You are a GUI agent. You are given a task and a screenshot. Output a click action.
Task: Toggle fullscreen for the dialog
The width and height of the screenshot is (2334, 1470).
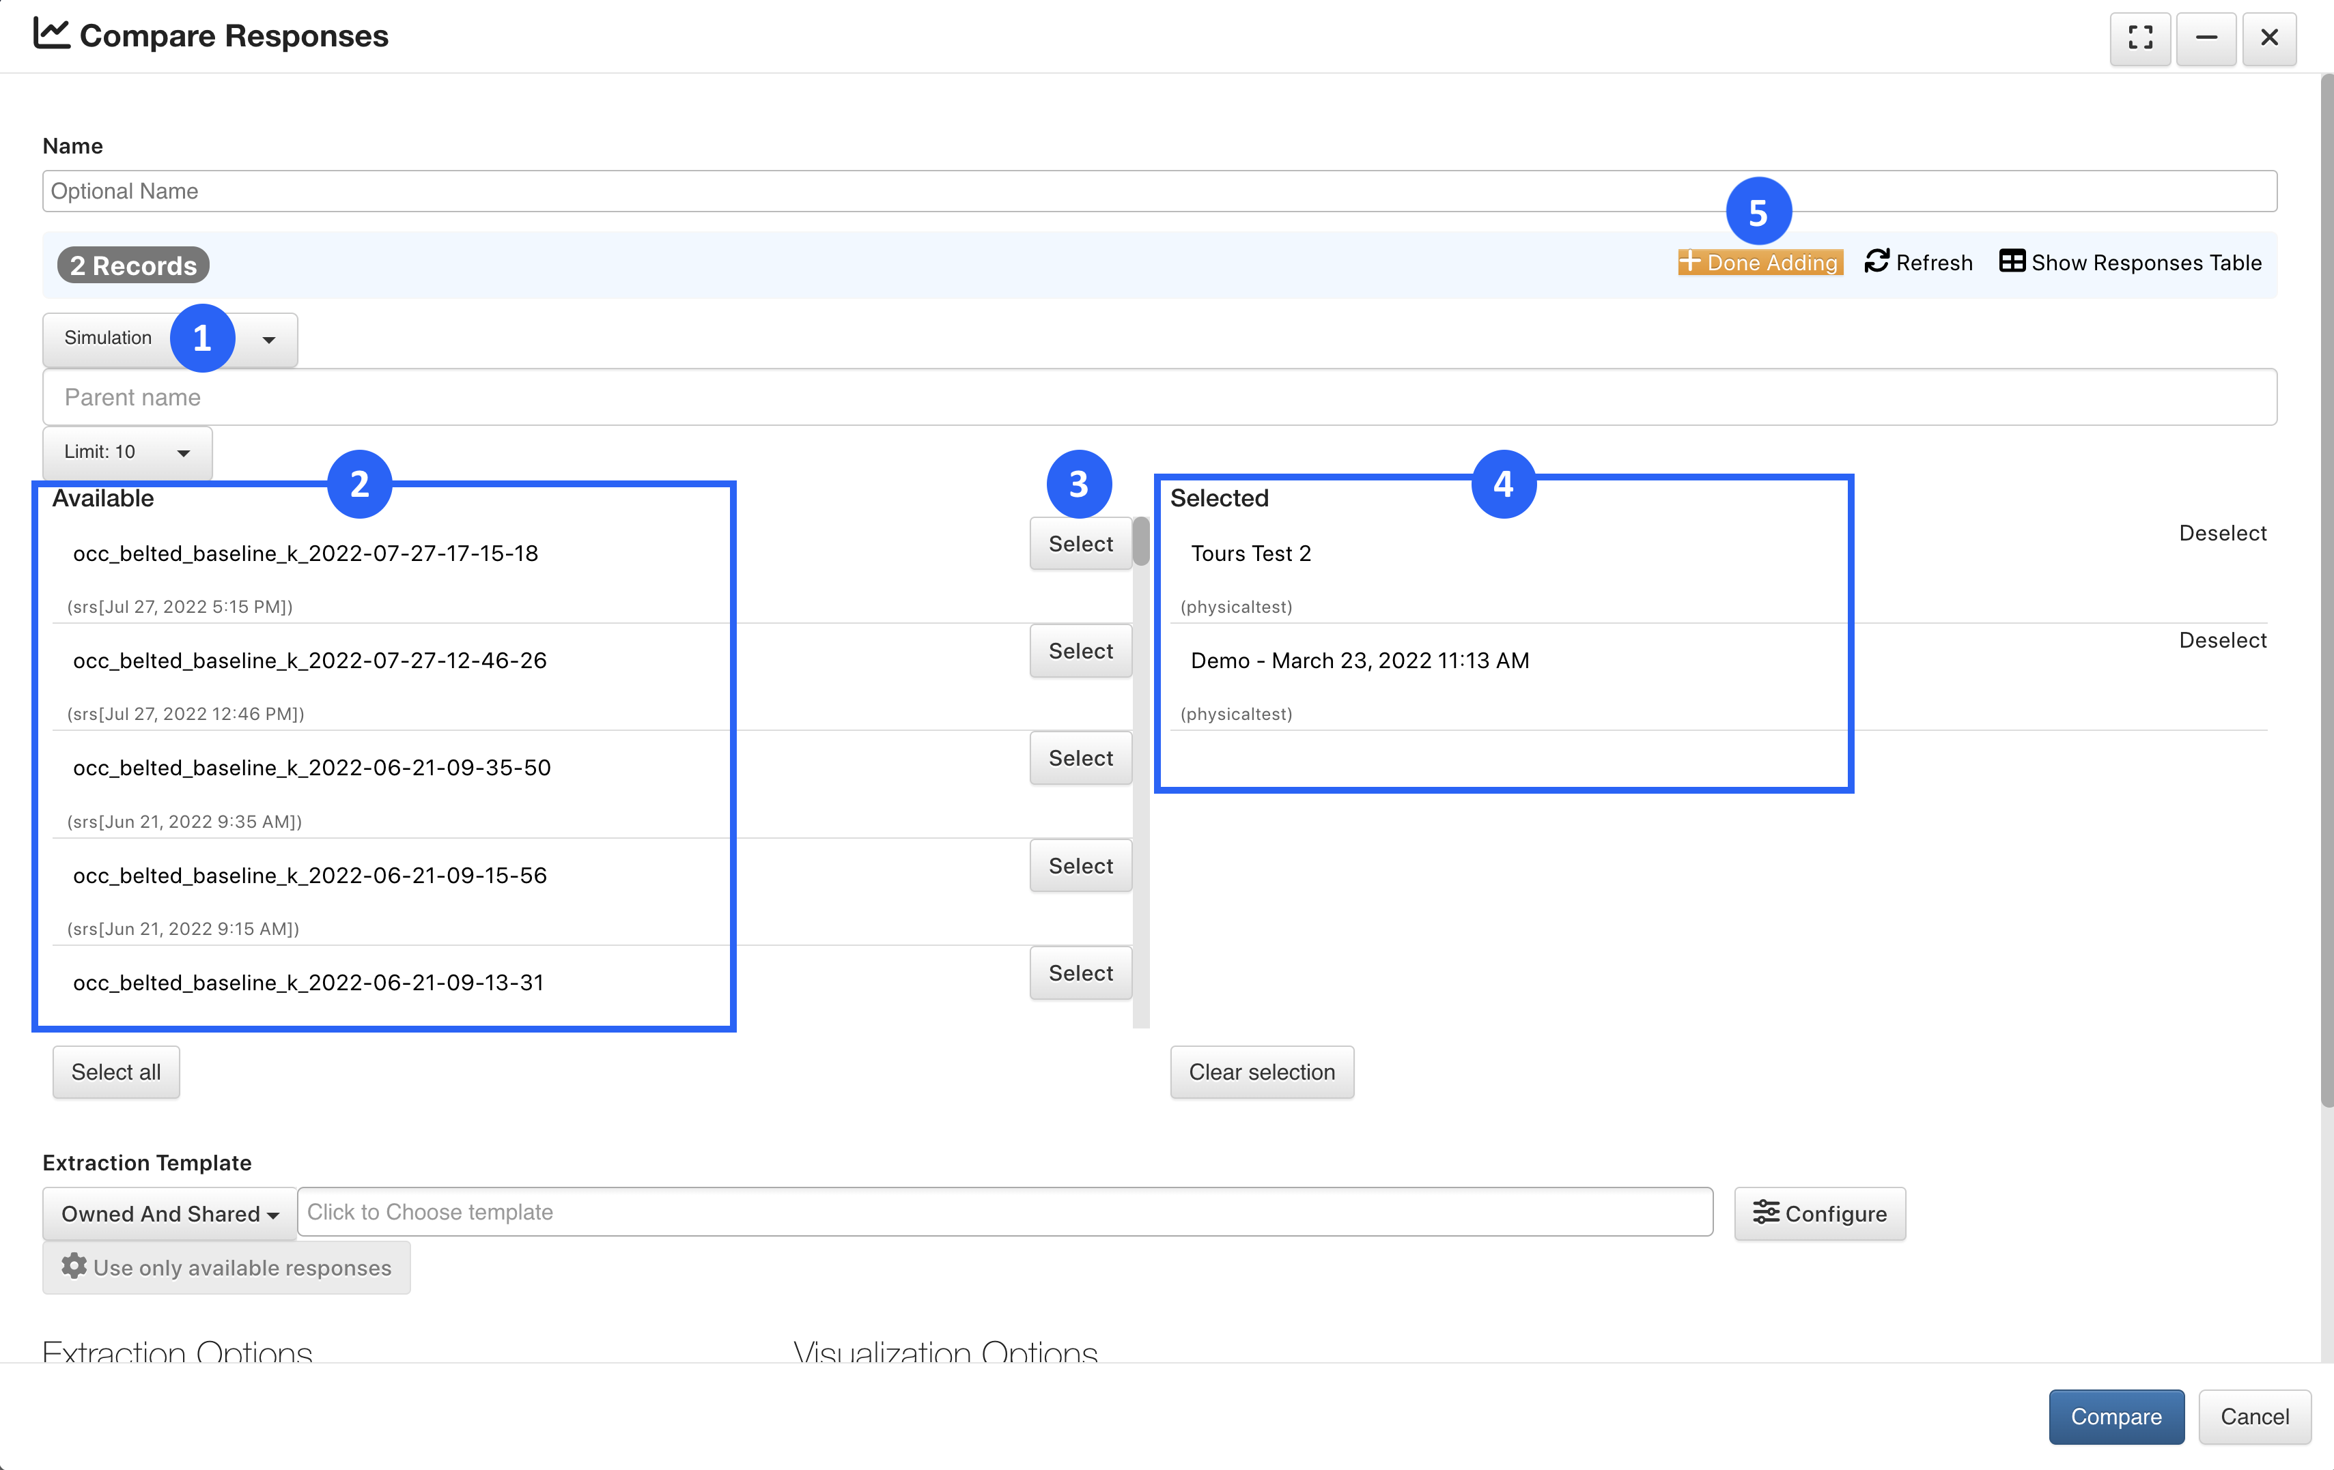2140,38
